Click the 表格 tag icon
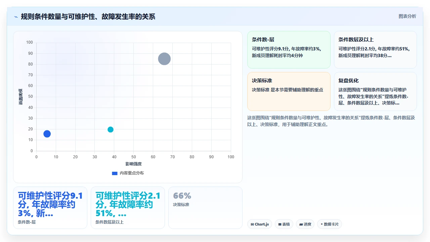The width and height of the screenshot is (430, 242). [x=279, y=224]
